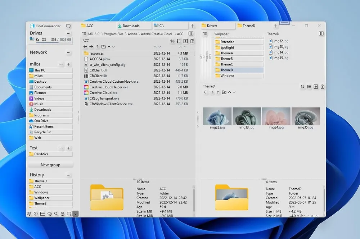The width and height of the screenshot is (360, 239).
Task: Open left pane path menu icon before MD
Action: click(84, 34)
